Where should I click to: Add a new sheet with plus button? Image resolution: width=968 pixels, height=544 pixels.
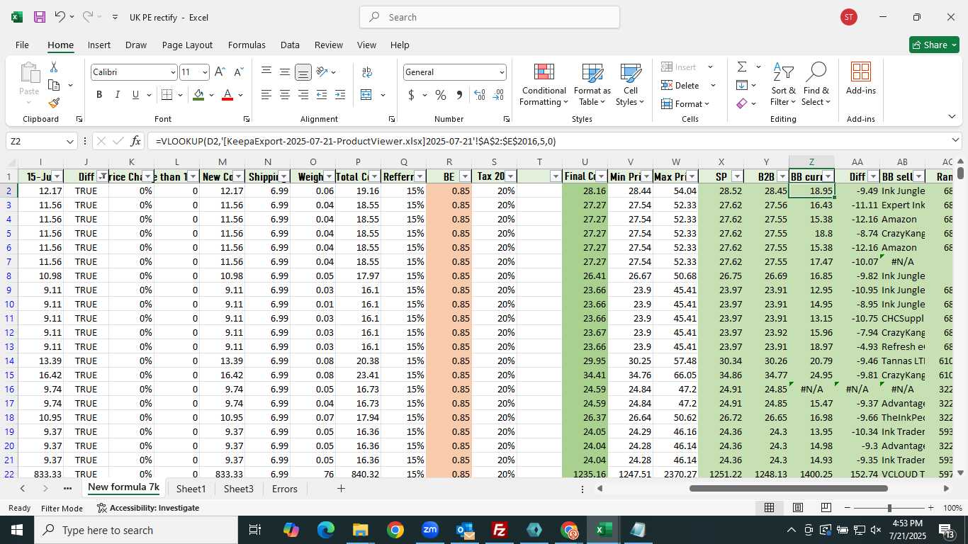(x=341, y=489)
